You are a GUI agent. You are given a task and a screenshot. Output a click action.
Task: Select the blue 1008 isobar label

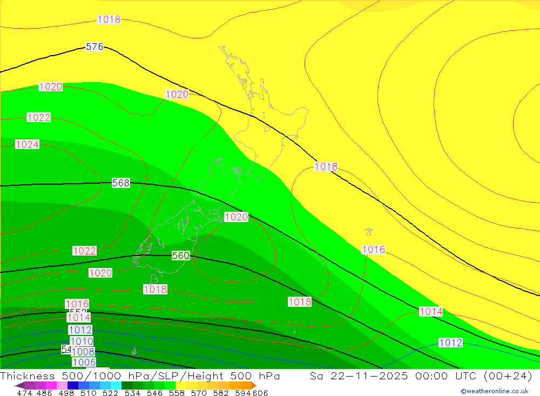(83, 352)
